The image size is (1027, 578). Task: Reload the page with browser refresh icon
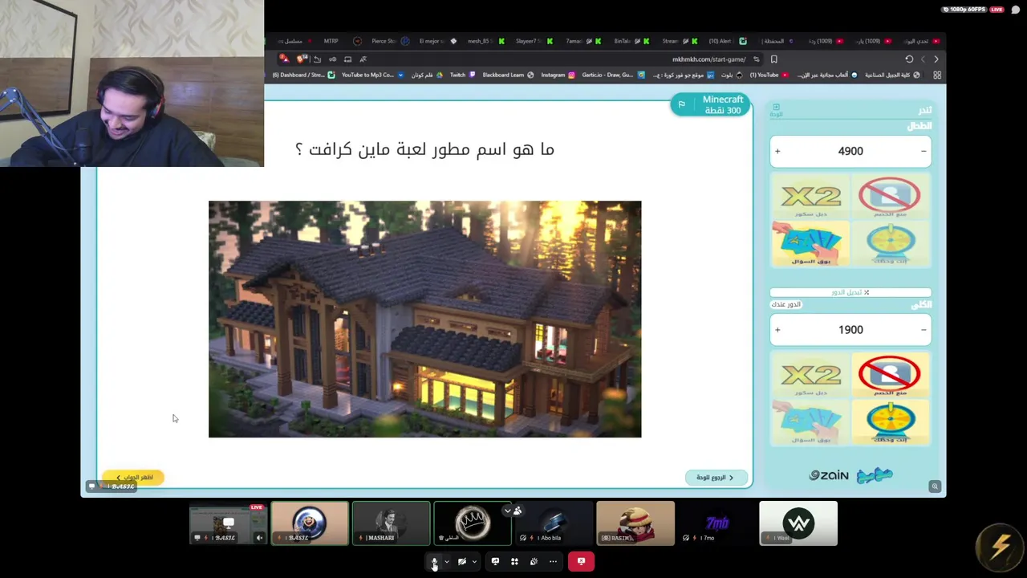click(909, 59)
